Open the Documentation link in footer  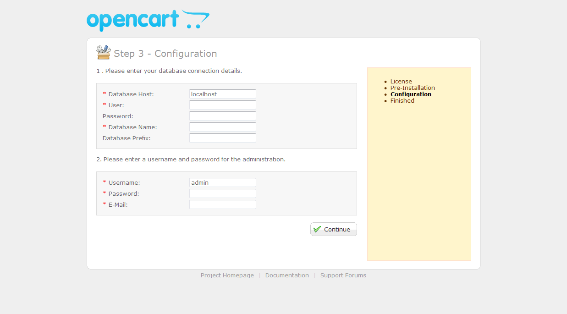click(287, 275)
